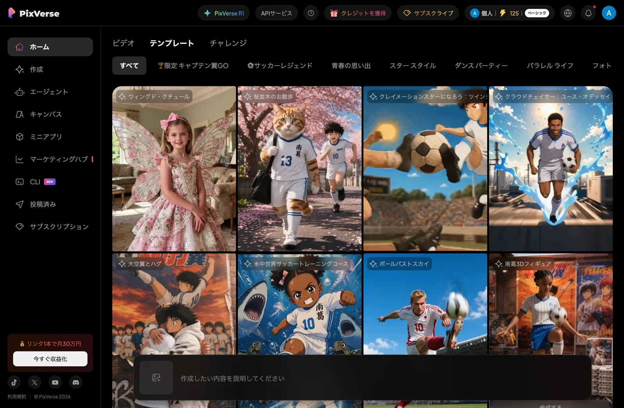Open the X social link icon

[35, 382]
